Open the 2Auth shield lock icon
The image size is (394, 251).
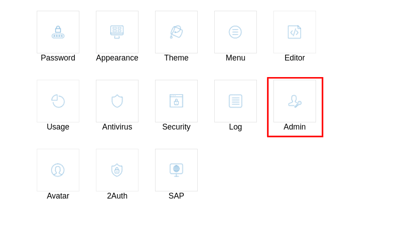coord(117,170)
